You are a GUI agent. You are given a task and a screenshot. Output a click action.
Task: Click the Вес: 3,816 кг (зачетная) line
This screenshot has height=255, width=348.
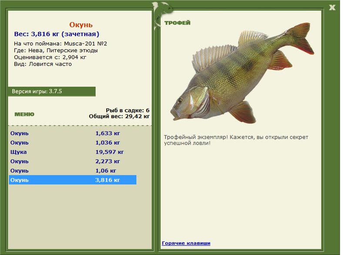57,34
